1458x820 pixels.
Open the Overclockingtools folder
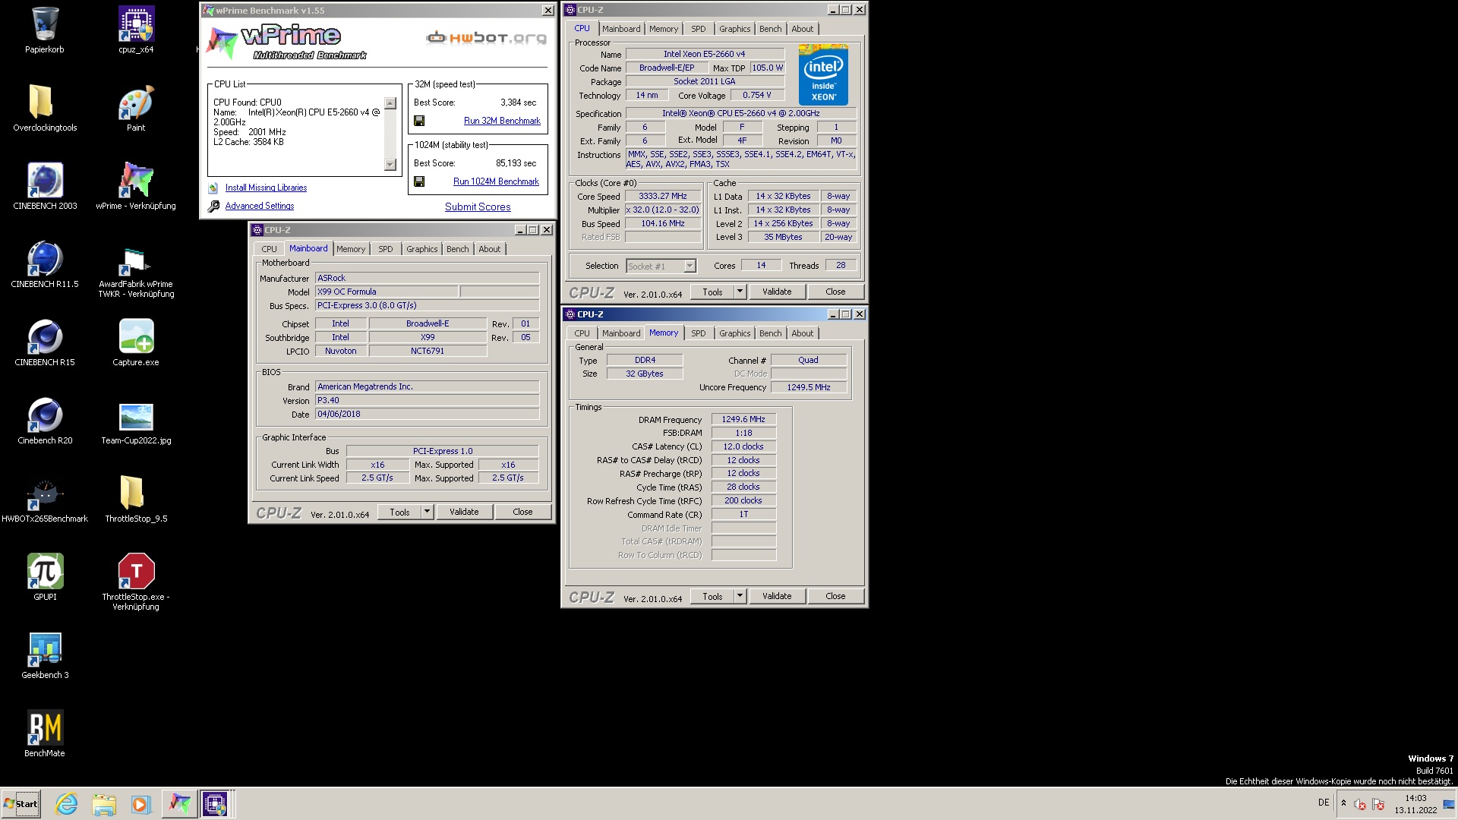(45, 109)
